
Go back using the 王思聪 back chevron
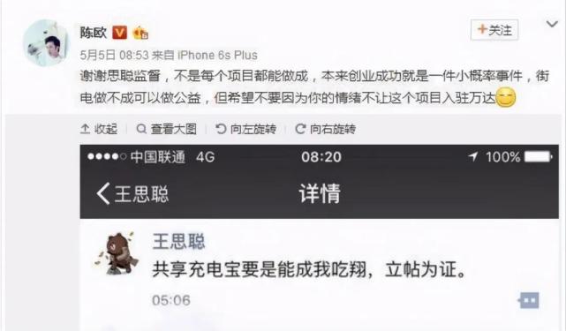point(132,194)
